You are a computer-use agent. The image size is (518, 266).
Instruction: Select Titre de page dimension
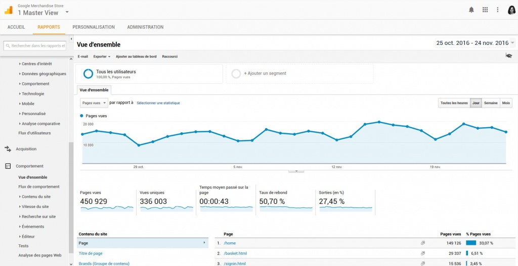(91, 253)
